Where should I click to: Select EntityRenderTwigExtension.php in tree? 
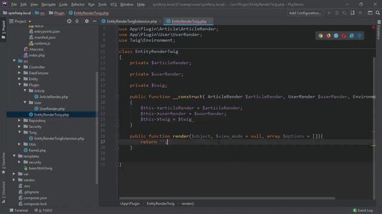59,139
